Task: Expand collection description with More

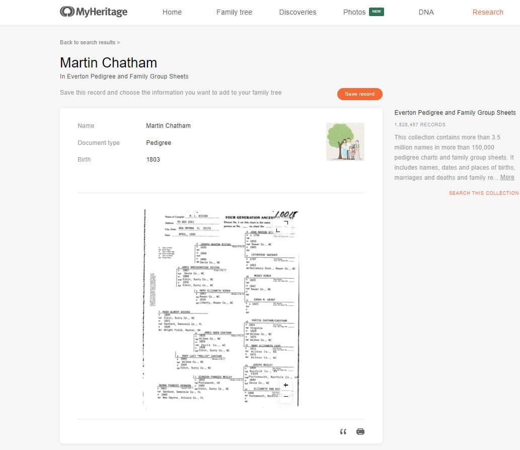Action: pyautogui.click(x=507, y=177)
